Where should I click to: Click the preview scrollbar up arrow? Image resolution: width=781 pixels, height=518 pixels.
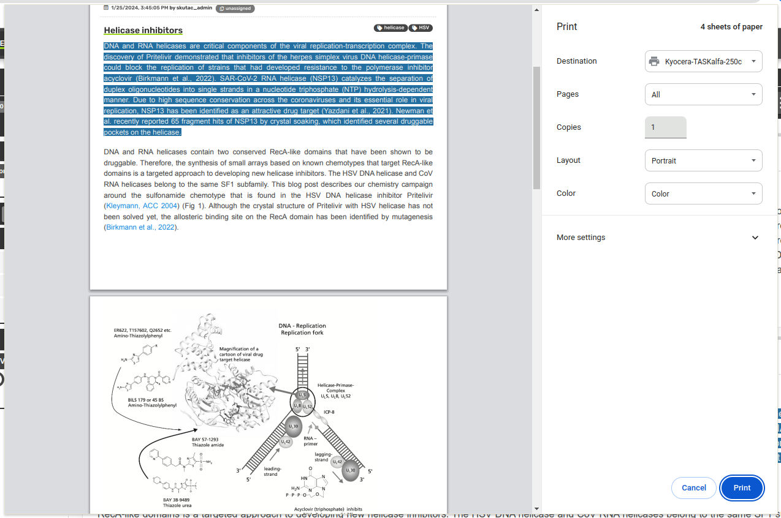coord(537,10)
